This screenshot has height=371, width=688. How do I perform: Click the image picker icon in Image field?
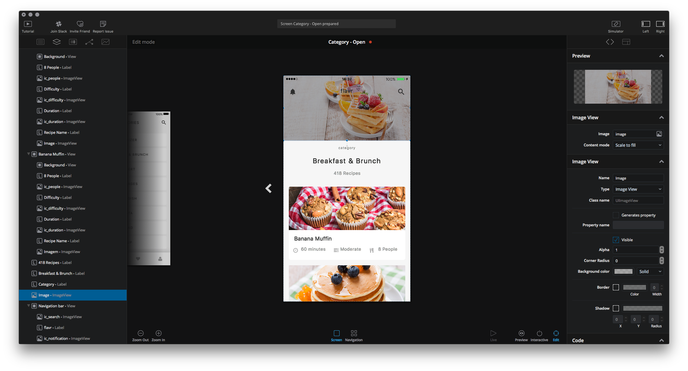pos(659,134)
